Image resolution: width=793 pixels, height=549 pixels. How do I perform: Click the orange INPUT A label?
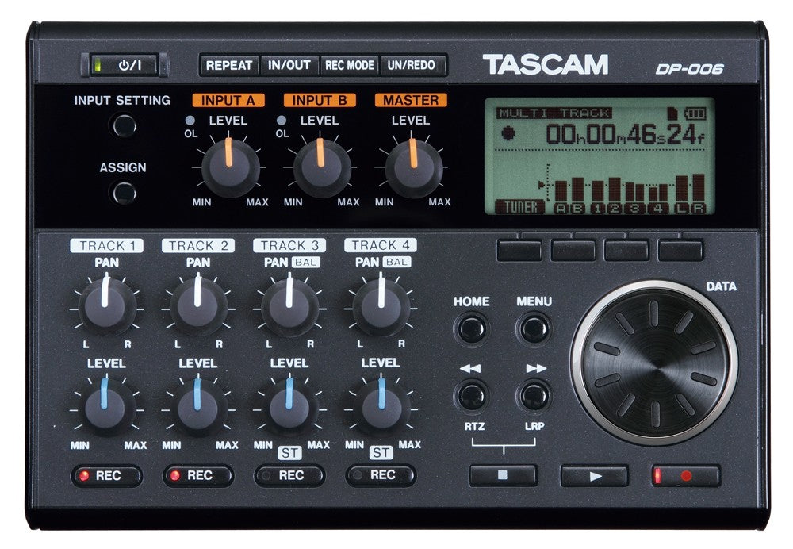[228, 100]
